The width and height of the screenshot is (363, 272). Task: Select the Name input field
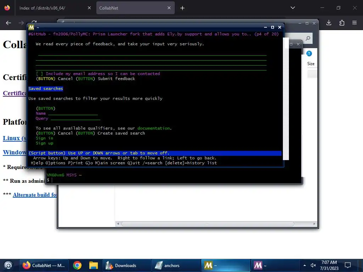(x=73, y=113)
